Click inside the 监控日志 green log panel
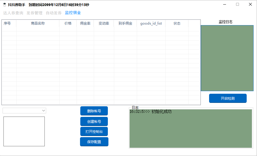Viewport: 257px width, 156px height. coord(227,58)
